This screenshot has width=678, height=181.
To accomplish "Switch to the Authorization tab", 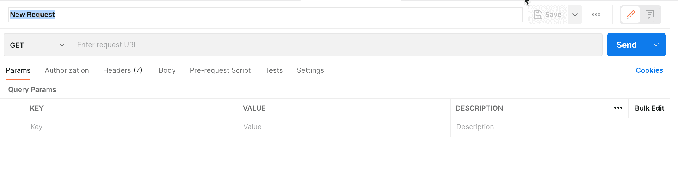I will [x=67, y=70].
